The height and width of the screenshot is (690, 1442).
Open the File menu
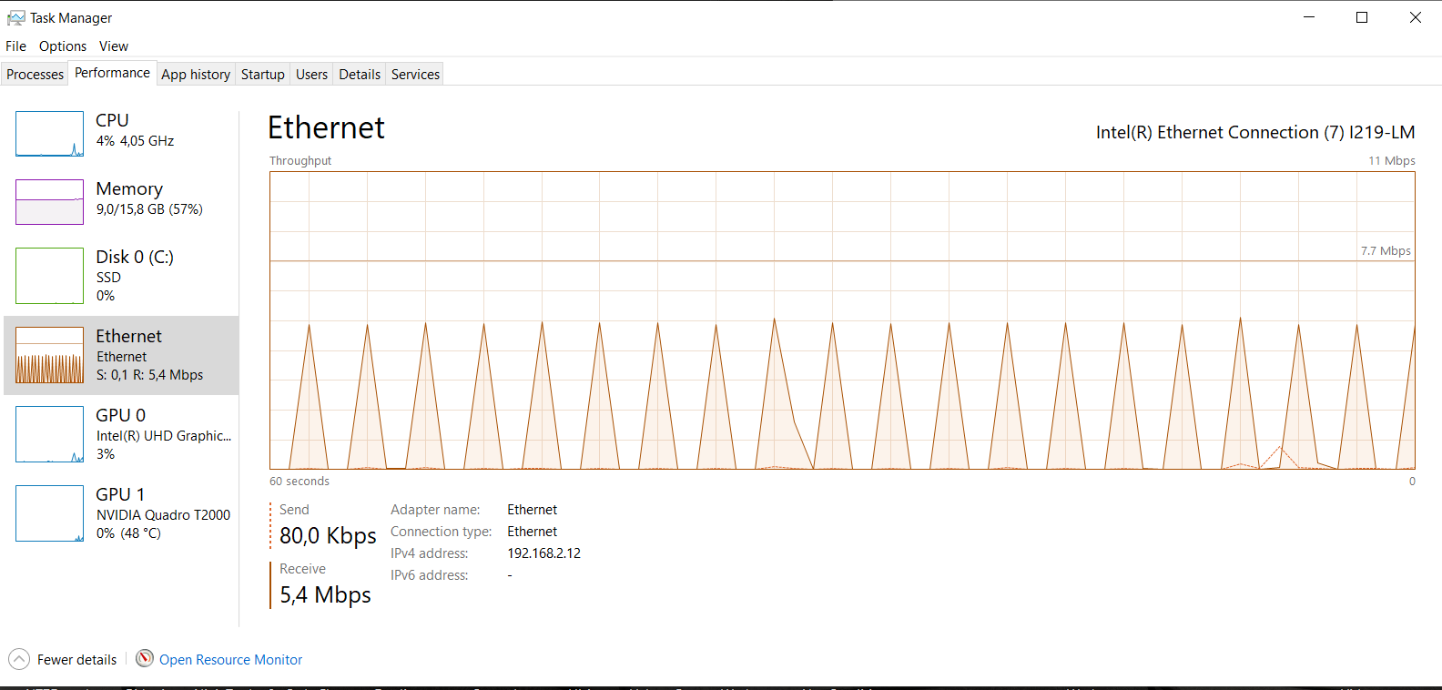[x=15, y=46]
